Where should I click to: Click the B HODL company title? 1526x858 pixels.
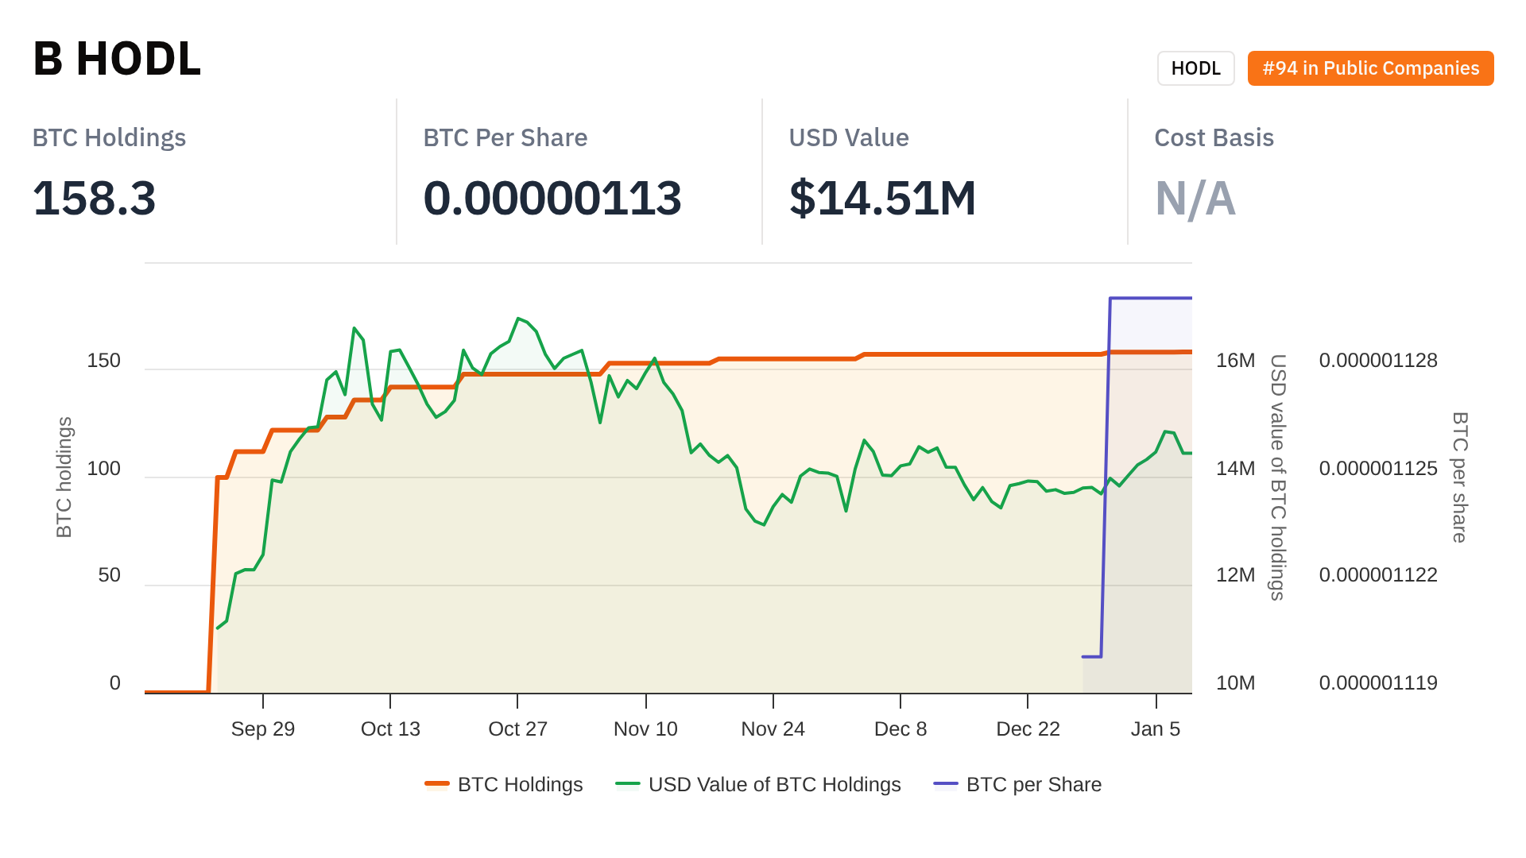(x=117, y=60)
